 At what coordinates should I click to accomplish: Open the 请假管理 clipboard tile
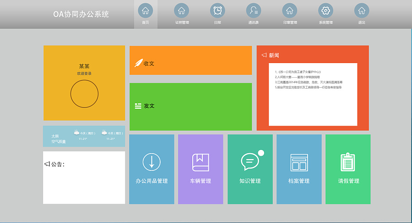pos(348,169)
